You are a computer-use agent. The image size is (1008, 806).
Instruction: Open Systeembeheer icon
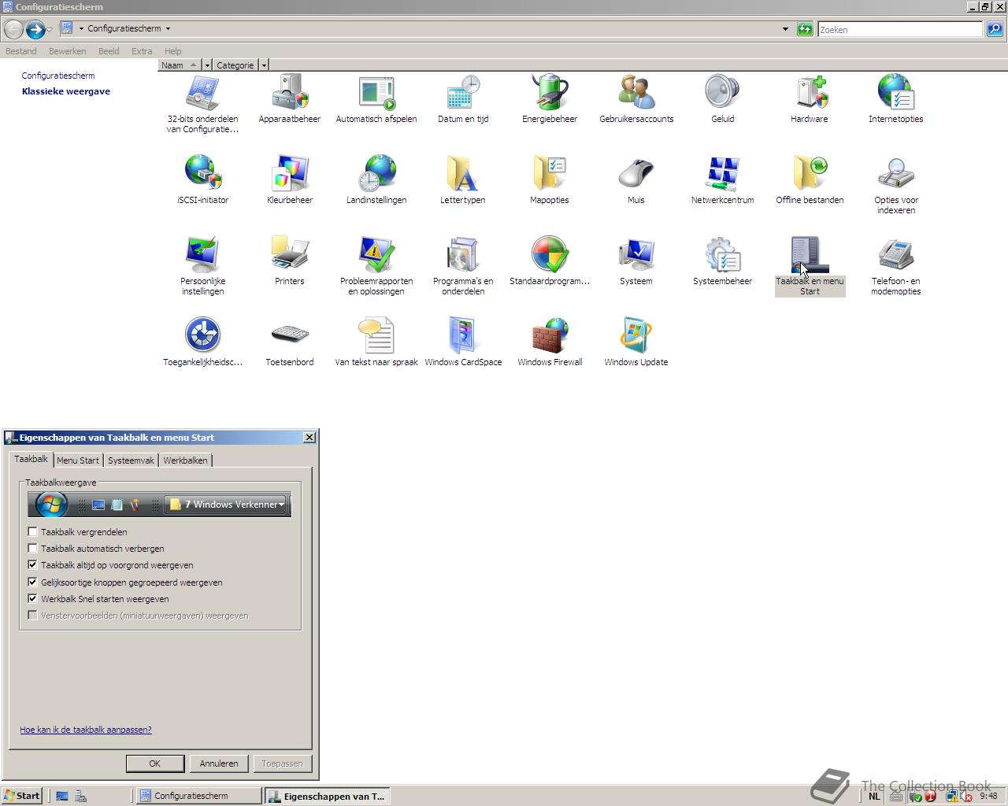pos(723,254)
